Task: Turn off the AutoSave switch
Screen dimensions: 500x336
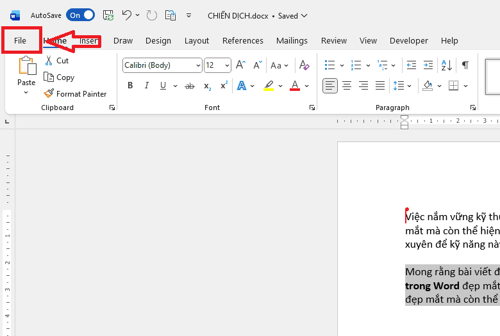Action: click(80, 15)
